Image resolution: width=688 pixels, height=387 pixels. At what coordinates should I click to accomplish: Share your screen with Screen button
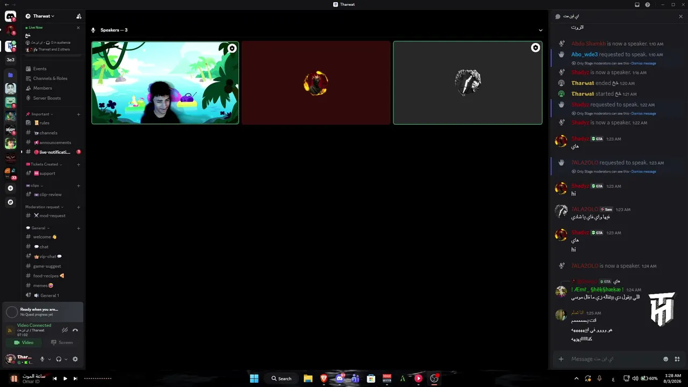(x=62, y=342)
